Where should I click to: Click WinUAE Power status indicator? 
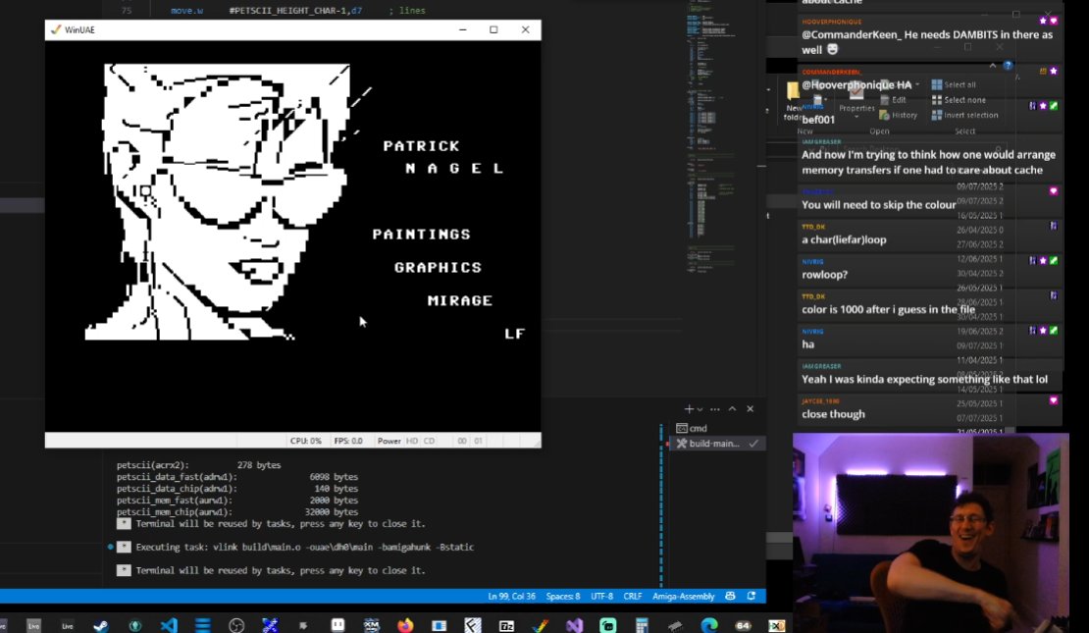(389, 442)
